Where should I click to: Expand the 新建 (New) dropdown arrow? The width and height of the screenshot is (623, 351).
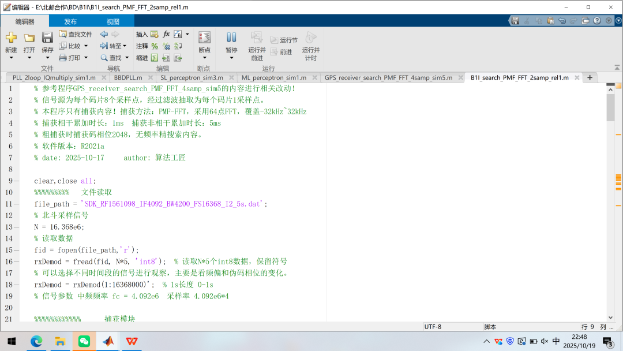point(11,58)
